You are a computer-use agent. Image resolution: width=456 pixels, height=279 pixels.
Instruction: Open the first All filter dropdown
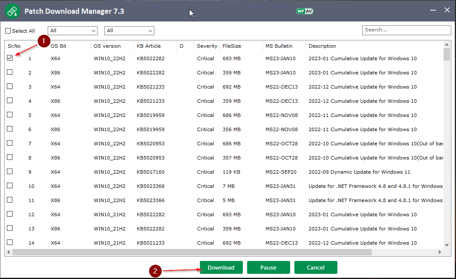pos(72,31)
